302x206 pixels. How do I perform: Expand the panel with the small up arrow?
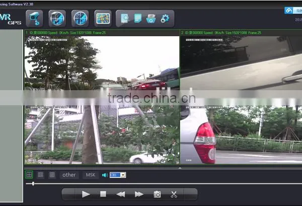pos(180,168)
